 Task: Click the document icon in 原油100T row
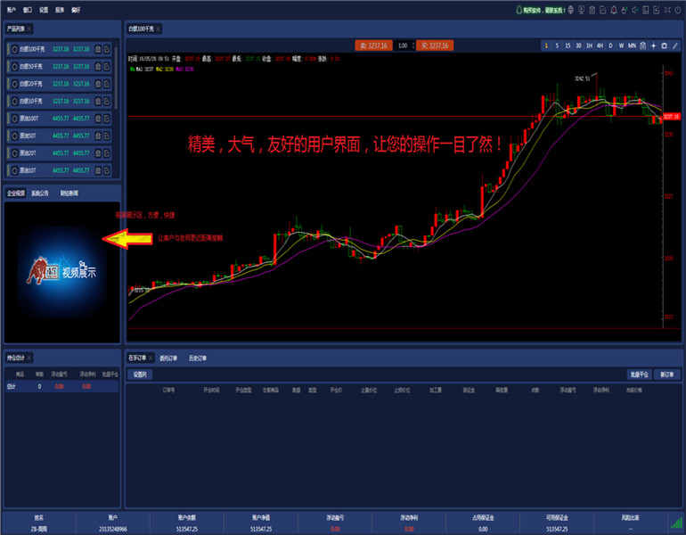tap(107, 119)
